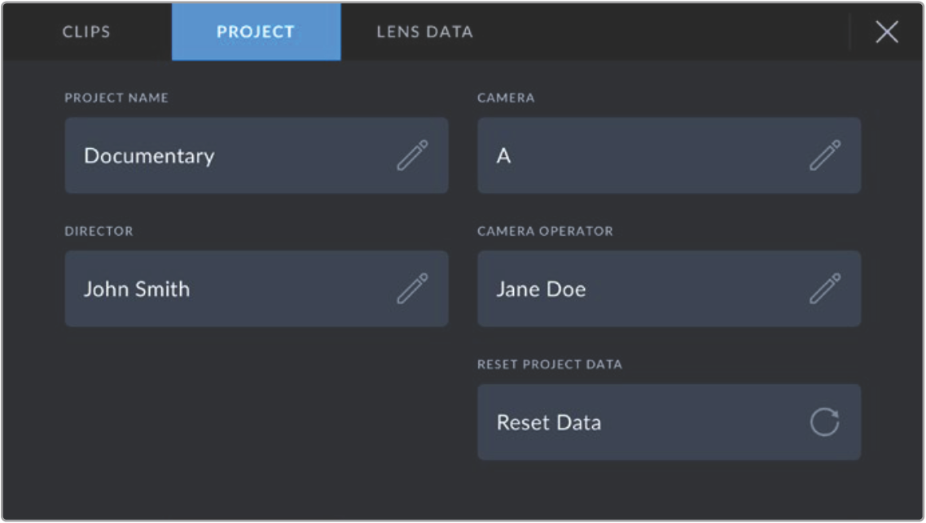Image resolution: width=926 pixels, height=523 pixels.
Task: Open the Lens Data tab
Action: [x=424, y=33]
